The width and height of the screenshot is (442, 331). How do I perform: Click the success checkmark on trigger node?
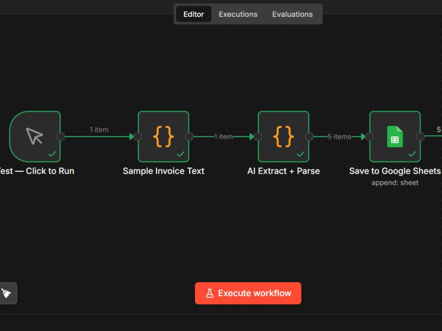(52, 154)
